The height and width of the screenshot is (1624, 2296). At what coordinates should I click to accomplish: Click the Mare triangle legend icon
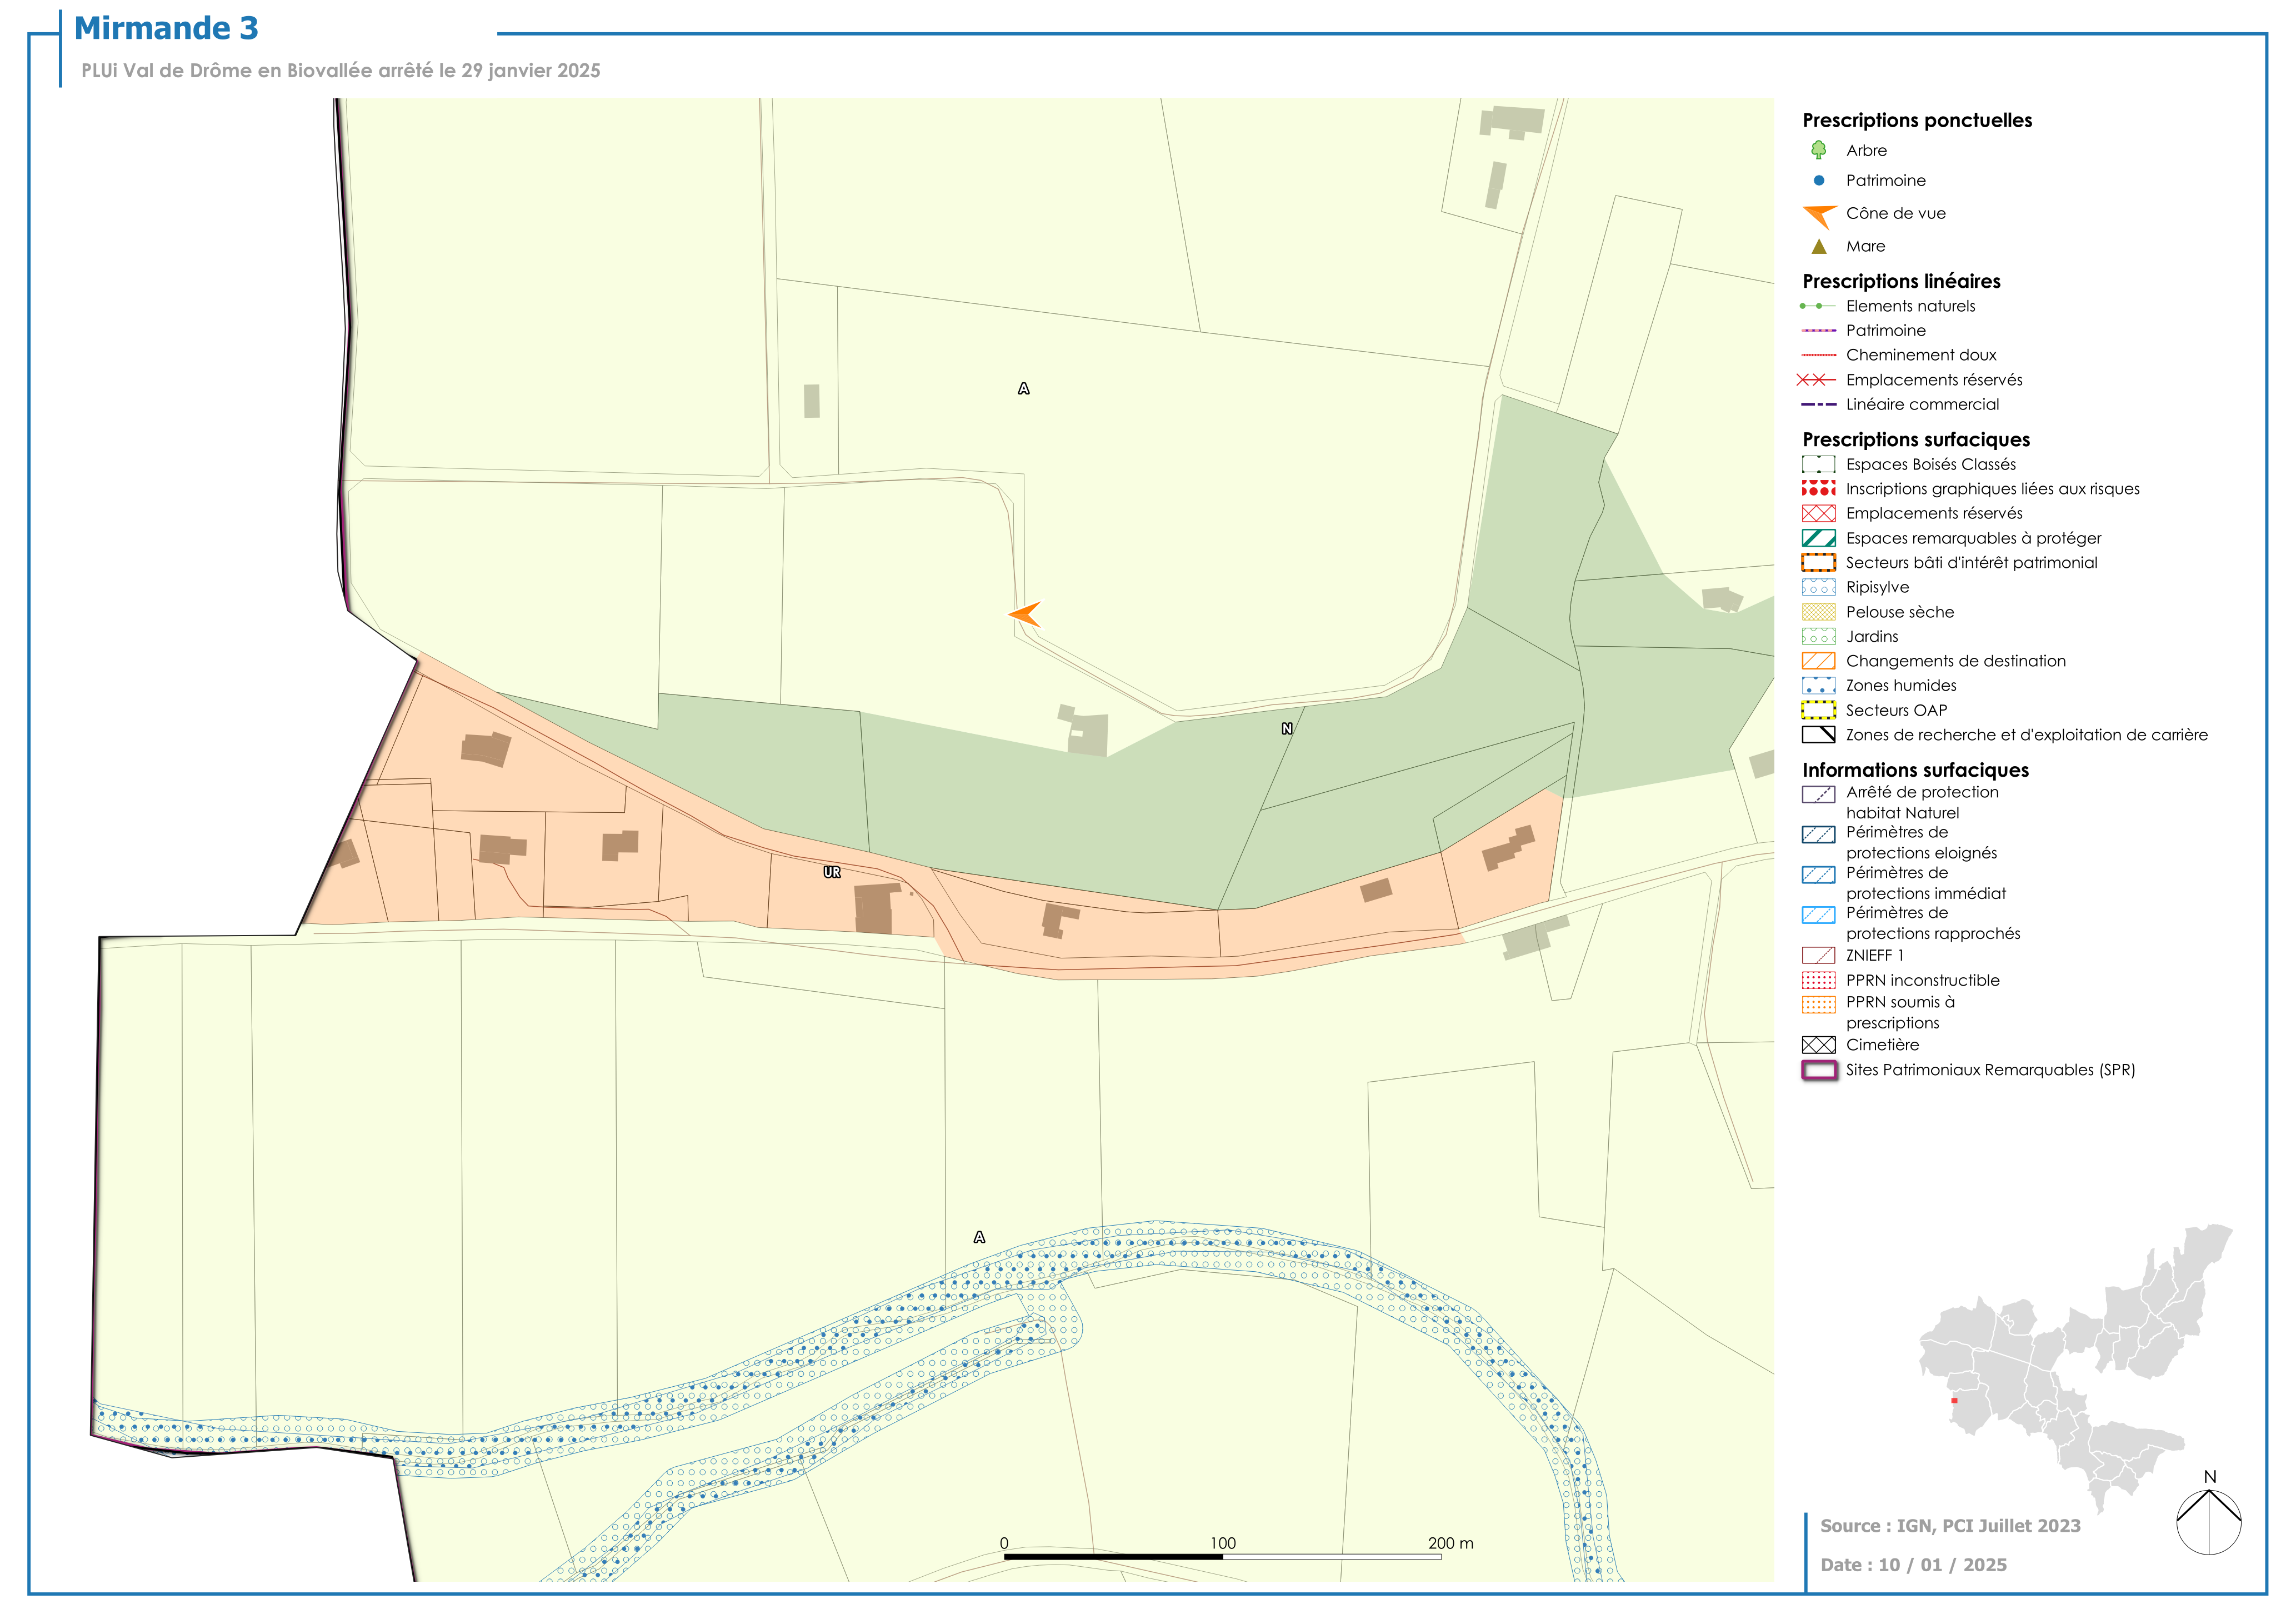point(1818,246)
